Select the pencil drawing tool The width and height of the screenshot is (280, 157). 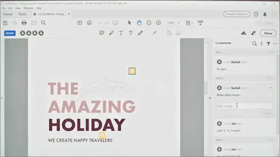tap(140, 33)
